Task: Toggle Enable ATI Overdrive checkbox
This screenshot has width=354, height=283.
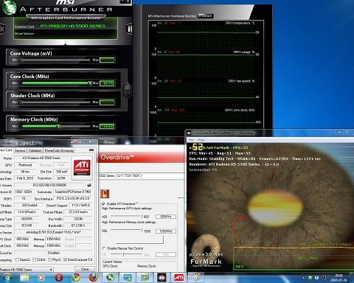Action: coord(104,204)
